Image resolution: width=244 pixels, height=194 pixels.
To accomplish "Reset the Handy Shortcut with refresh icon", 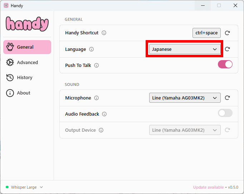I will point(227,33).
